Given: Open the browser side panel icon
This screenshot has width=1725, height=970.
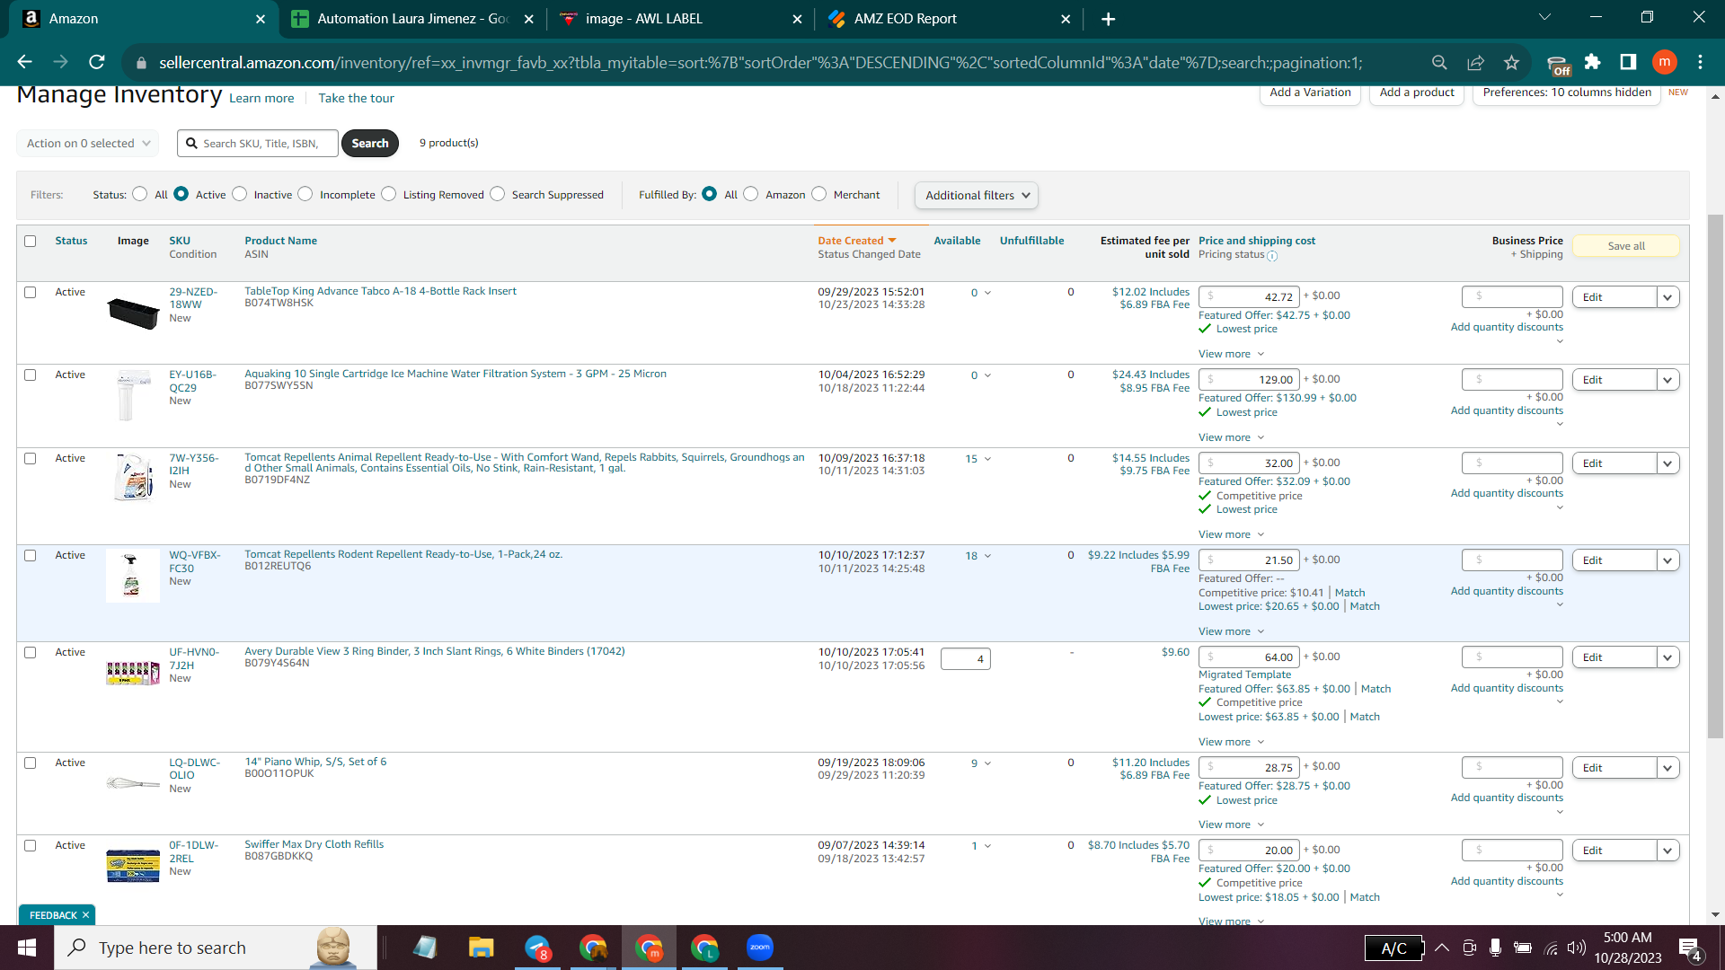Looking at the screenshot, I should click(x=1628, y=62).
